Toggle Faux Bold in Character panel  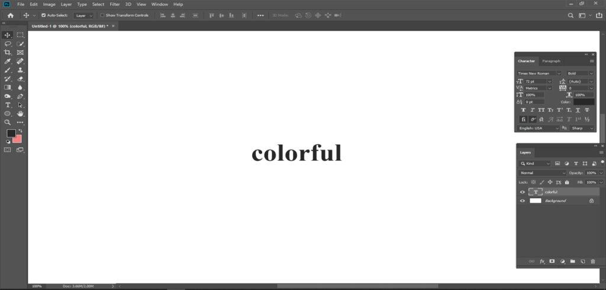[523, 110]
